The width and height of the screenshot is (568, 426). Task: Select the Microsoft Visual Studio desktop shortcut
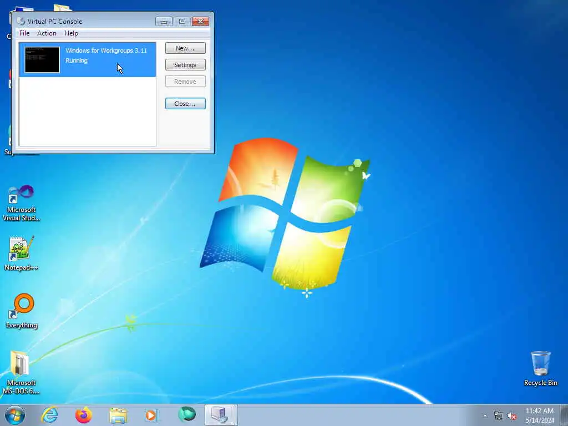[x=22, y=203]
